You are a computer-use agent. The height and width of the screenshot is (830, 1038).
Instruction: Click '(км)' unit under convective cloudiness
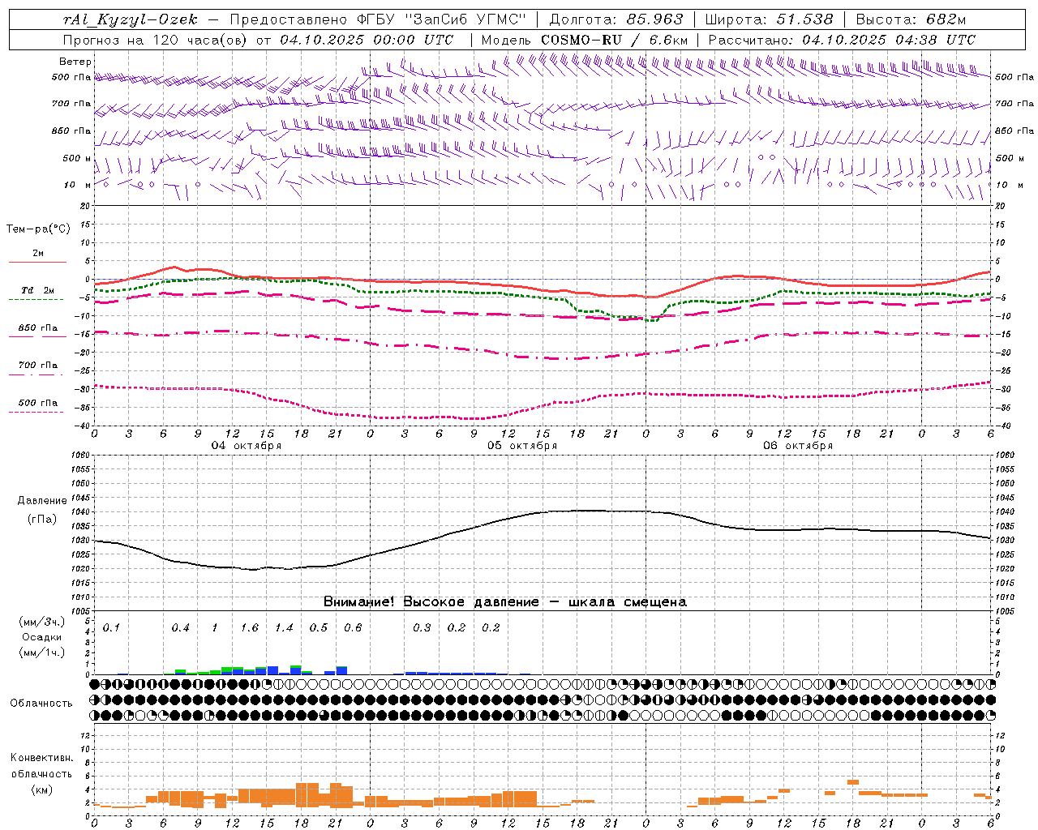(41, 789)
